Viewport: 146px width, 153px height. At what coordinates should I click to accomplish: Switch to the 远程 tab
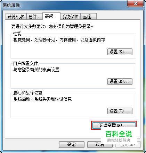[x=89, y=17]
